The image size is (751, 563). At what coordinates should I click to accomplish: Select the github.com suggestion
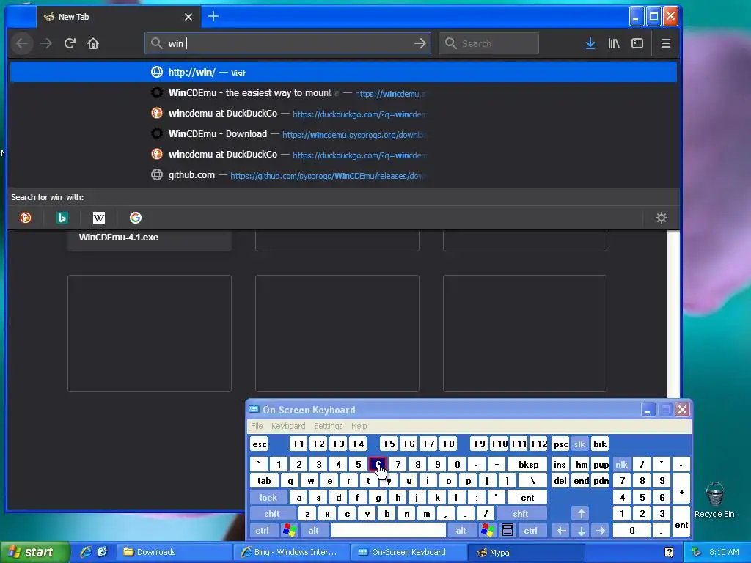[343, 175]
